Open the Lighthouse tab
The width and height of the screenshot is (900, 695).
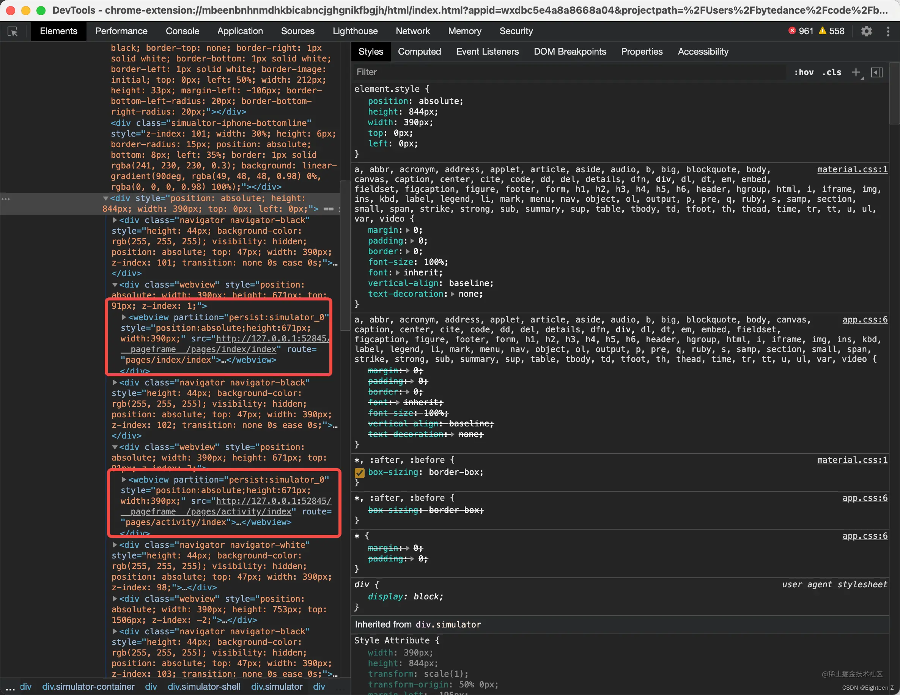point(355,31)
